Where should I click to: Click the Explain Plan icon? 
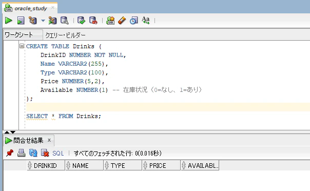(x=33, y=21)
